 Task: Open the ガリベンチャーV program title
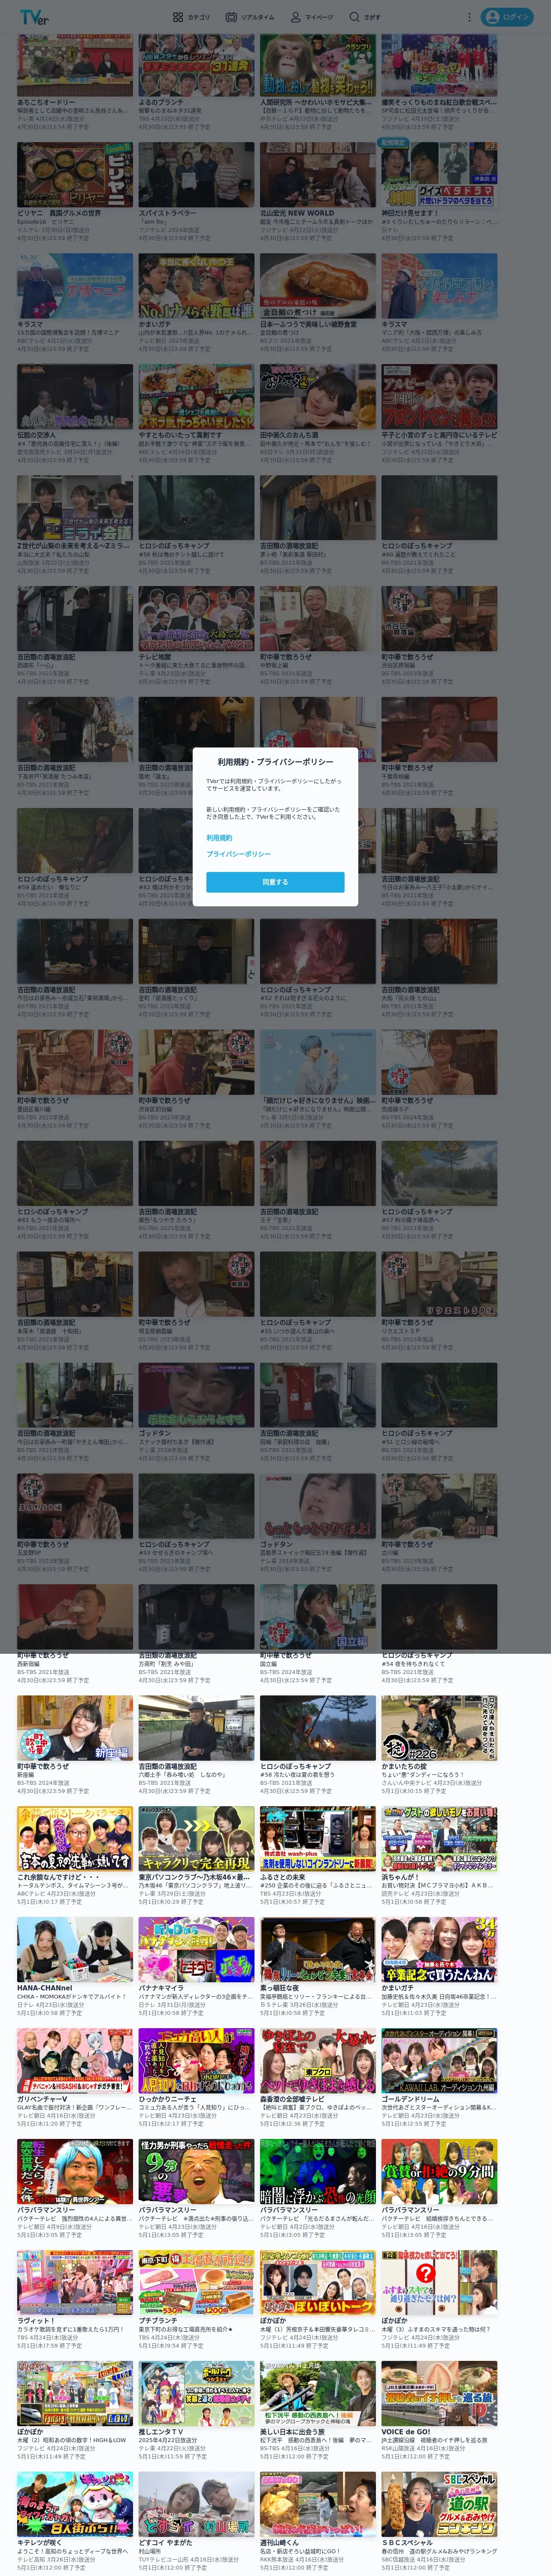42,2099
